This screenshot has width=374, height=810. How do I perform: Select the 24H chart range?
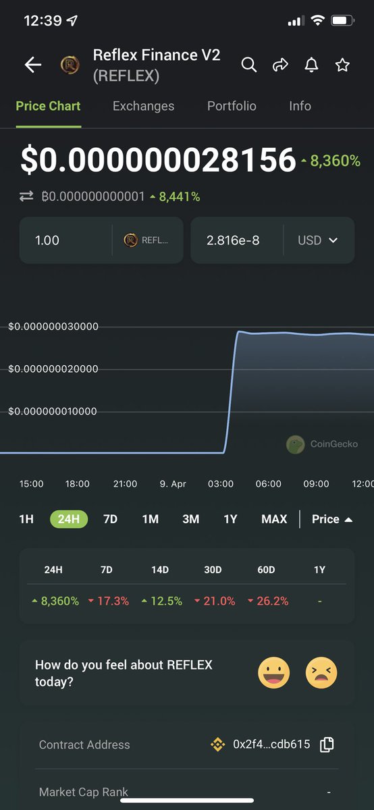point(69,519)
